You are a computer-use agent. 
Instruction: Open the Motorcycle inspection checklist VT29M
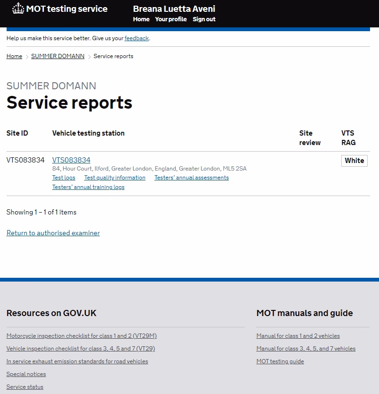[82, 335]
